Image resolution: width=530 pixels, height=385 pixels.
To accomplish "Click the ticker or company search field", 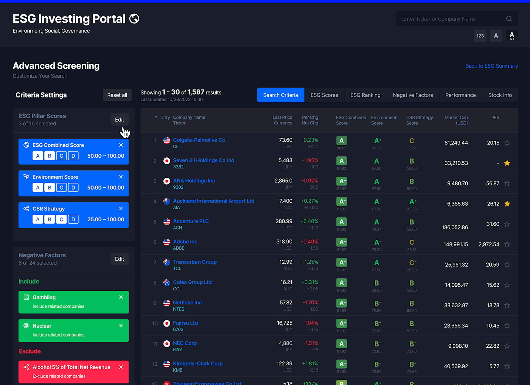I will coord(457,18).
